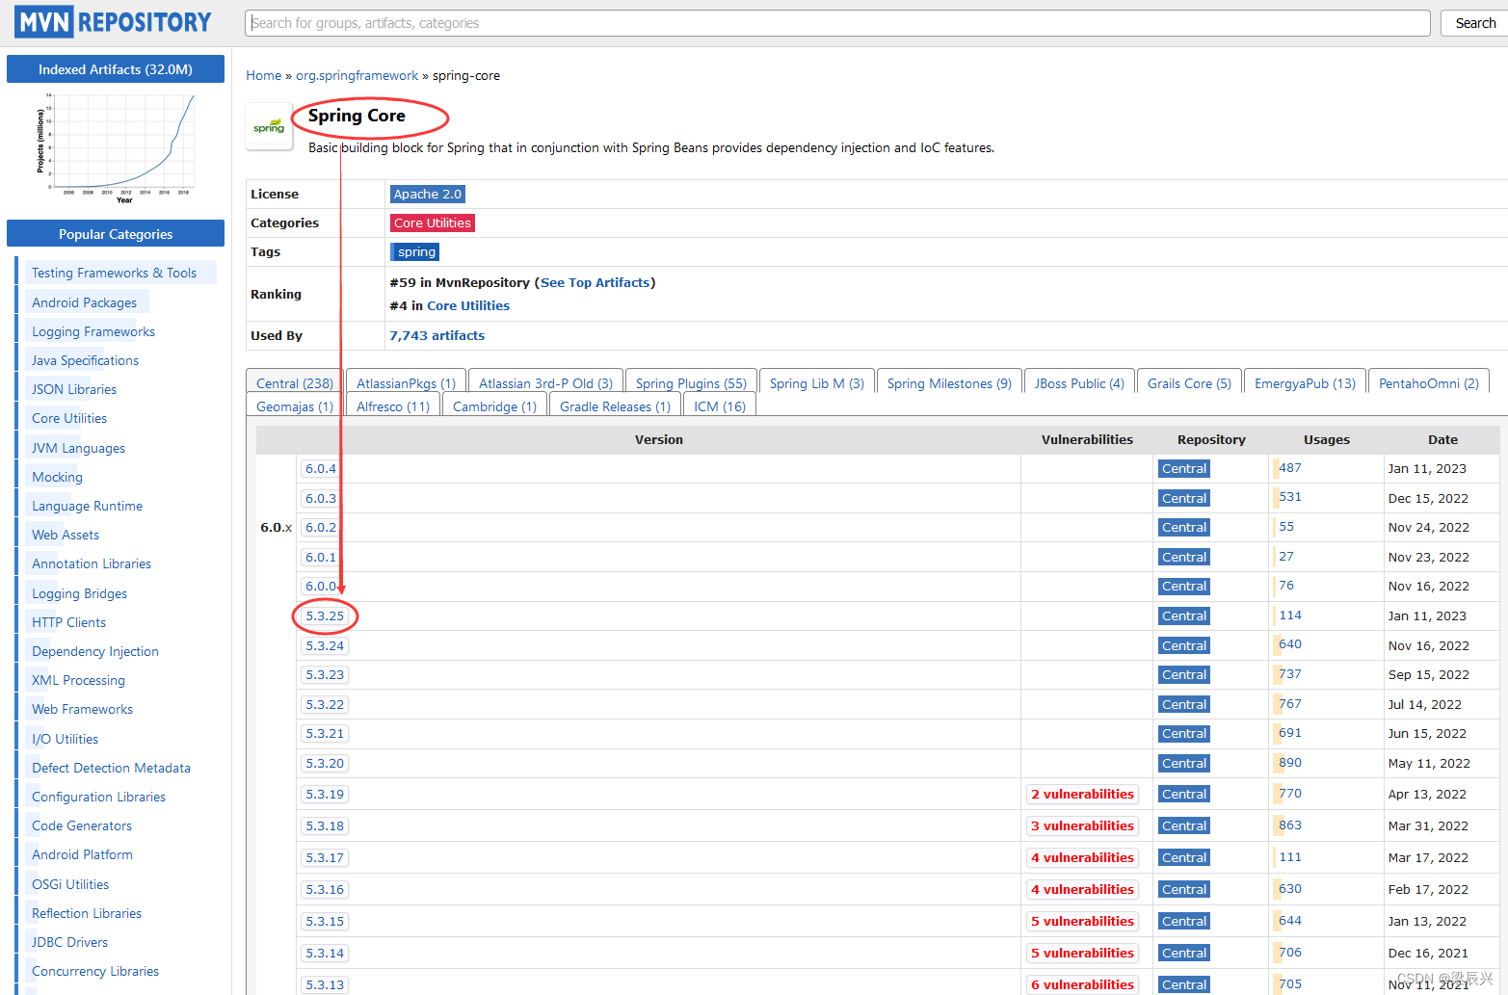Screen dimensions: 1508x995
Task: Open JSON Libraries category
Action: (x=74, y=389)
